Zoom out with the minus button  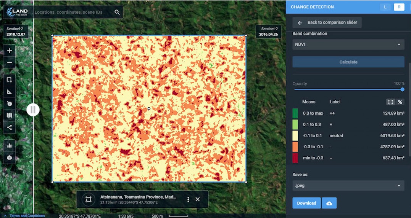click(x=10, y=62)
